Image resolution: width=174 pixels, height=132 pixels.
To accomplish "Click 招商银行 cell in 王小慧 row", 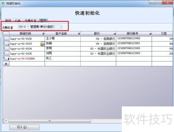I will tap(98, 39).
